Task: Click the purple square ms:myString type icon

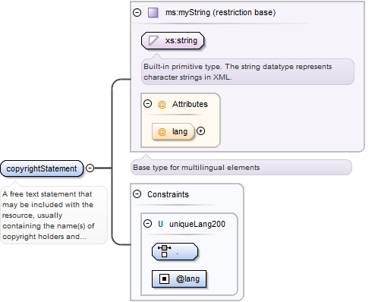Action: tap(153, 12)
